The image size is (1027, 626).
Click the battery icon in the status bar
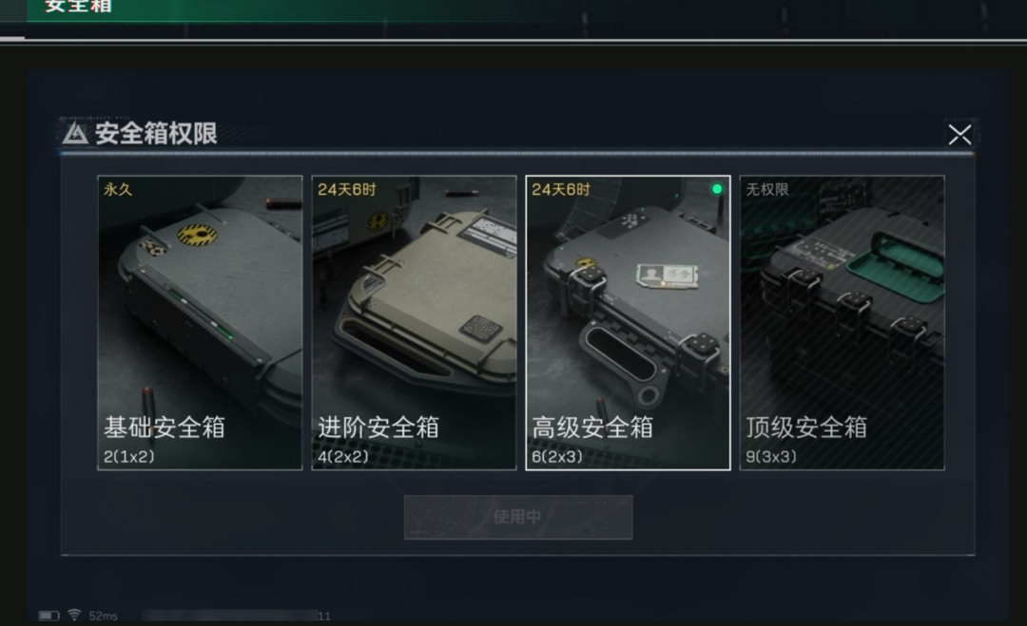[x=48, y=616]
